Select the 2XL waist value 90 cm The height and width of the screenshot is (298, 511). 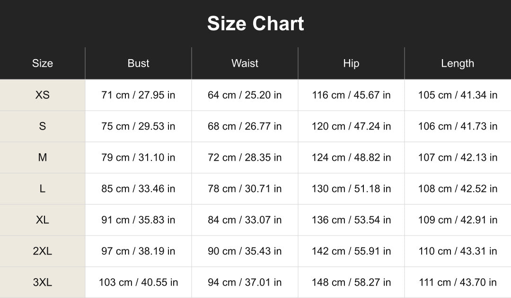tap(245, 251)
